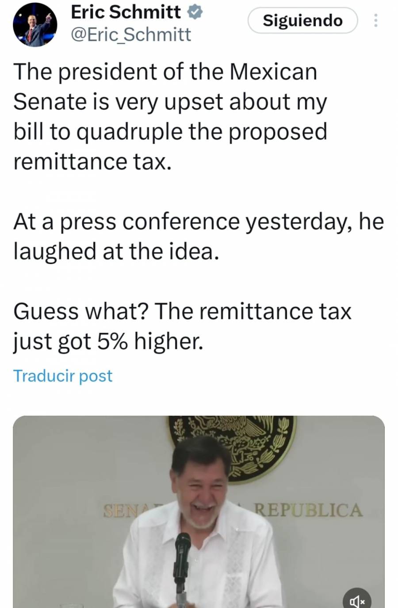Click the "laughed at the idea" sentence

pyautogui.click(x=116, y=251)
